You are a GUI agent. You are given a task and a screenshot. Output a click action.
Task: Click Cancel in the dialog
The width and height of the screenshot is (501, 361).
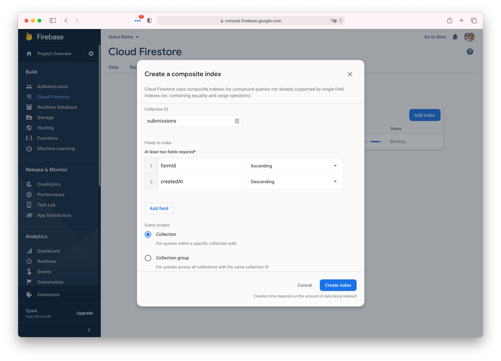(x=305, y=285)
